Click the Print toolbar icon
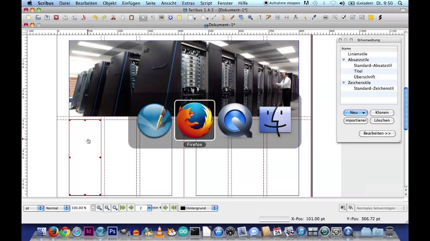Screen dimensions: 430x241 pyautogui.click(x=65, y=17)
